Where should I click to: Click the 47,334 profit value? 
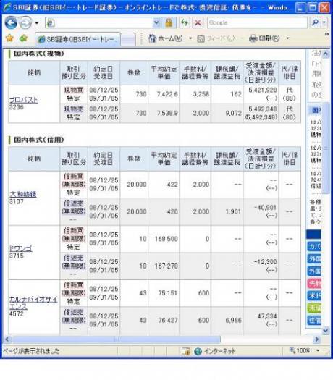(267, 316)
